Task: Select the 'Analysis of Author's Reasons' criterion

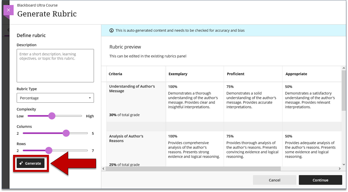Action: 126,138
